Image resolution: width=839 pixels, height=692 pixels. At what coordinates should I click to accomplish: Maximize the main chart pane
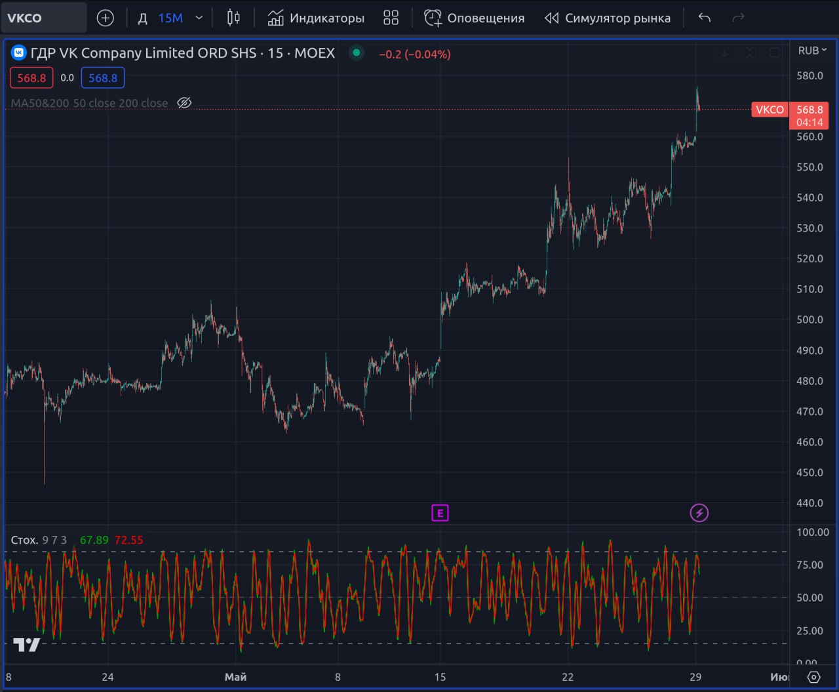click(774, 52)
